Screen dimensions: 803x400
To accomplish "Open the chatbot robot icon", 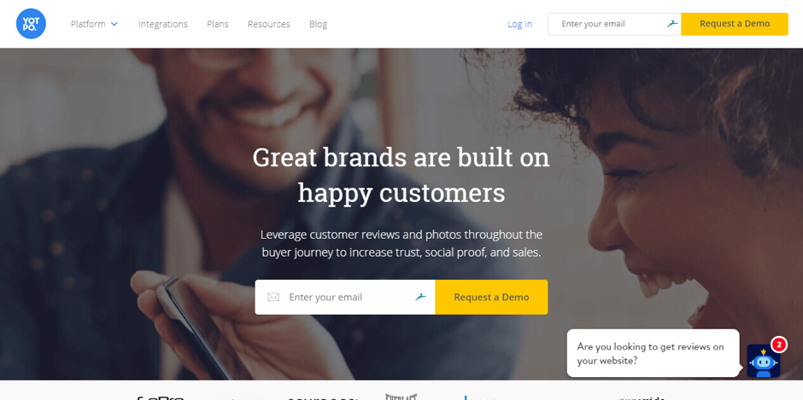I will [x=763, y=361].
